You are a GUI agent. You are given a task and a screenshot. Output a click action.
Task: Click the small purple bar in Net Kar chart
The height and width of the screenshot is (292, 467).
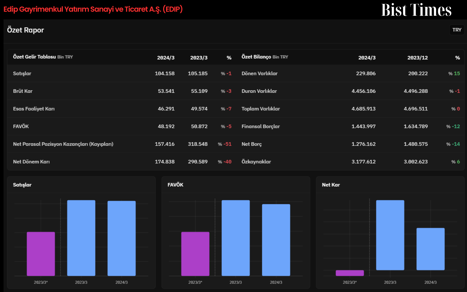(x=350, y=273)
